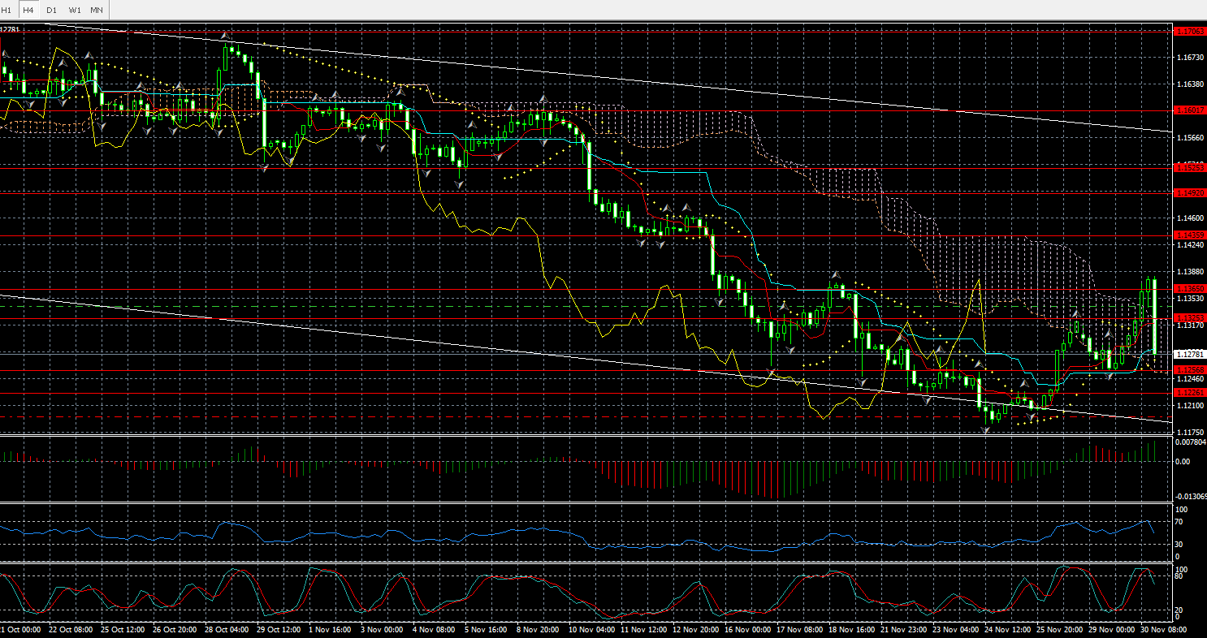Image resolution: width=1207 pixels, height=638 pixels.
Task: Switch chart to D1 daily timeframe
Action: tap(52, 10)
